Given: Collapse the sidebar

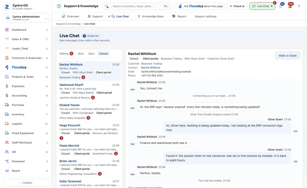Looking at the screenshot, I should [x=26, y=183].
